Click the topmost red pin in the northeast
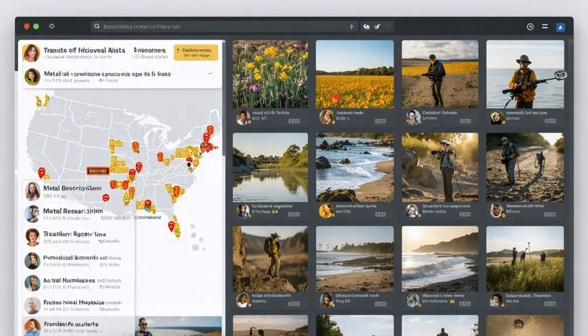Screen dimensions: 588x336 point(210,130)
